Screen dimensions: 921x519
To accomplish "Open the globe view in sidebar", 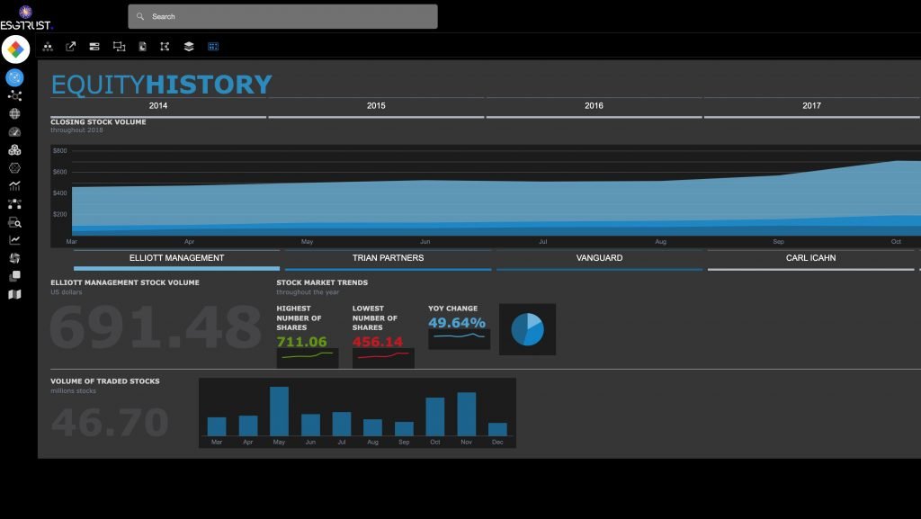I will pyautogui.click(x=14, y=114).
